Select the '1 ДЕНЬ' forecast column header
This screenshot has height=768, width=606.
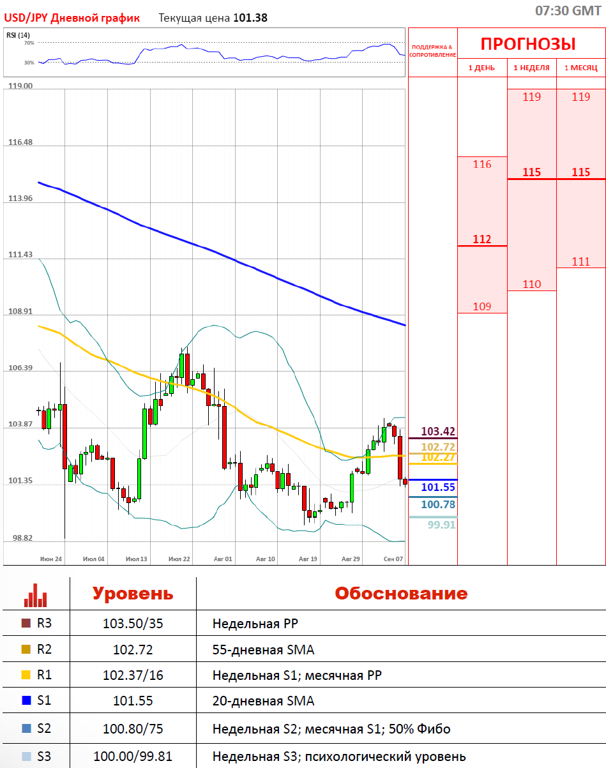click(482, 68)
